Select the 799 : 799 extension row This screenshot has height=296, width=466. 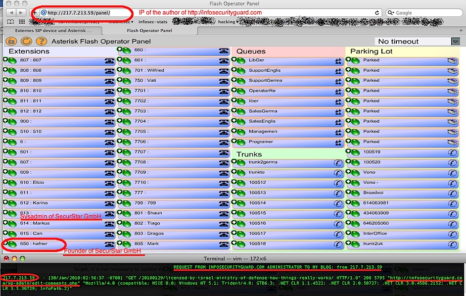tap(174, 204)
